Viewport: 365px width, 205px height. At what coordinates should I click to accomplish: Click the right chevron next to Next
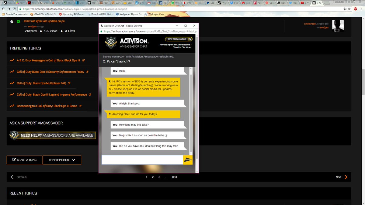pos(346,177)
